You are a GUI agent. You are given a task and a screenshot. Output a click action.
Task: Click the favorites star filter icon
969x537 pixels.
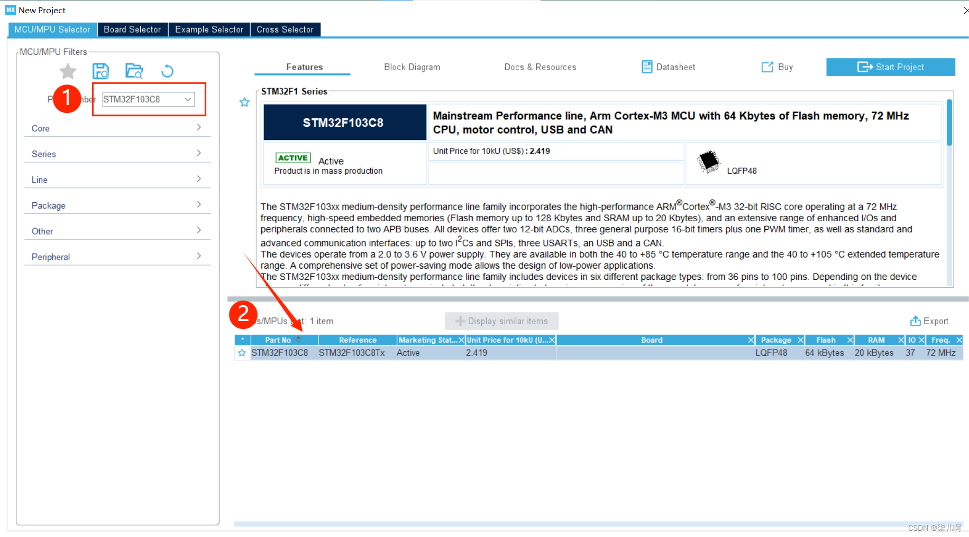click(x=68, y=71)
